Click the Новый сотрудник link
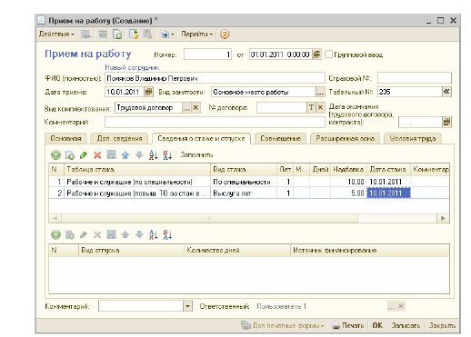Viewport: 471px width, 337px height. pyautogui.click(x=132, y=67)
